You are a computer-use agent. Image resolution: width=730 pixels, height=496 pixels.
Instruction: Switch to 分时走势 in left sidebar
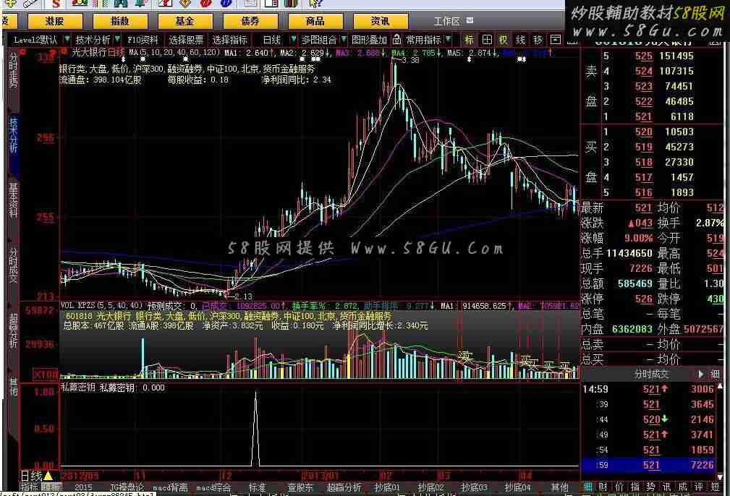coord(13,71)
